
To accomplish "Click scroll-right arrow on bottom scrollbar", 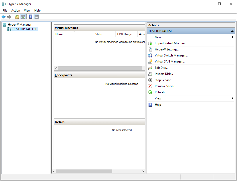I will pyautogui.click(x=143, y=171).
